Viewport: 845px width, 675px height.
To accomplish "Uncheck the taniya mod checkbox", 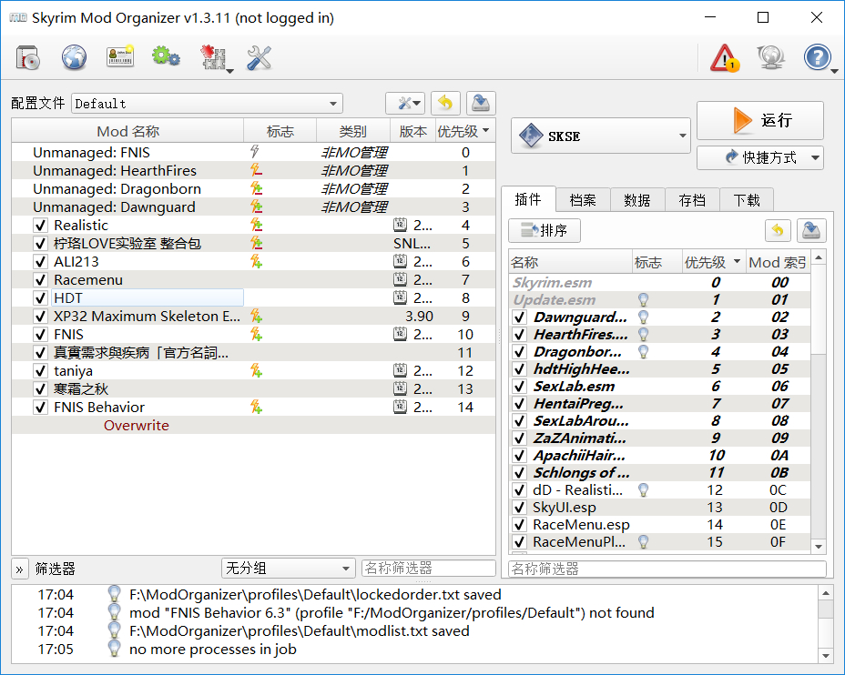I will click(x=40, y=371).
